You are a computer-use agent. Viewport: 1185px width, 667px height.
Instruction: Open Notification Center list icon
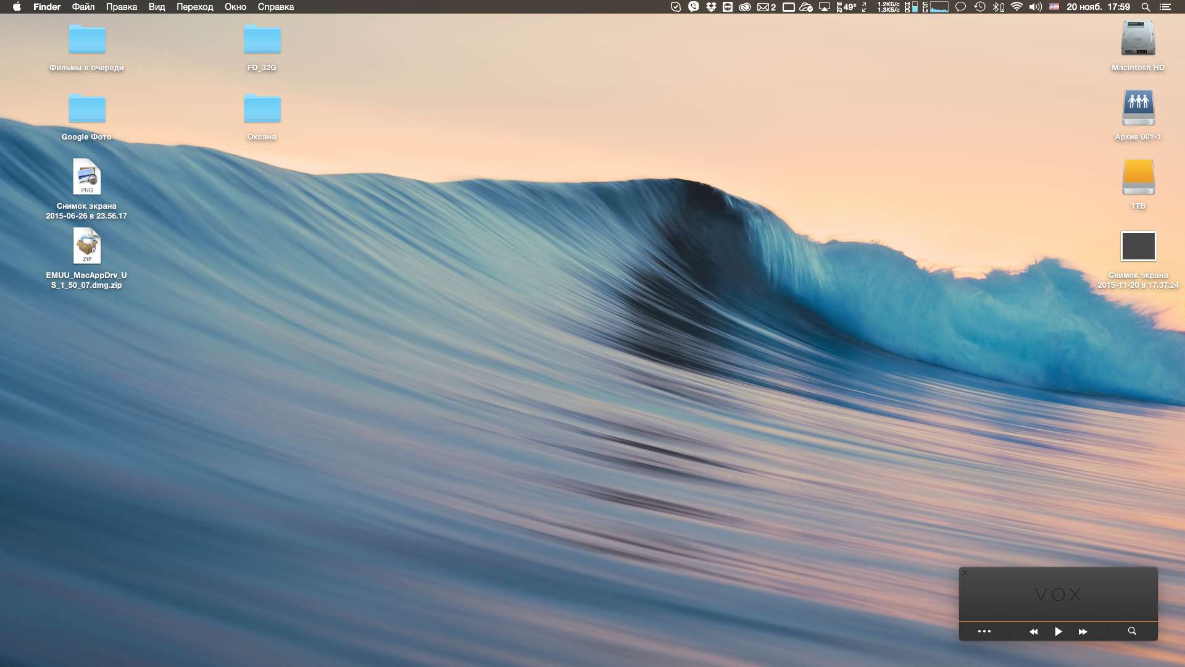(x=1165, y=7)
